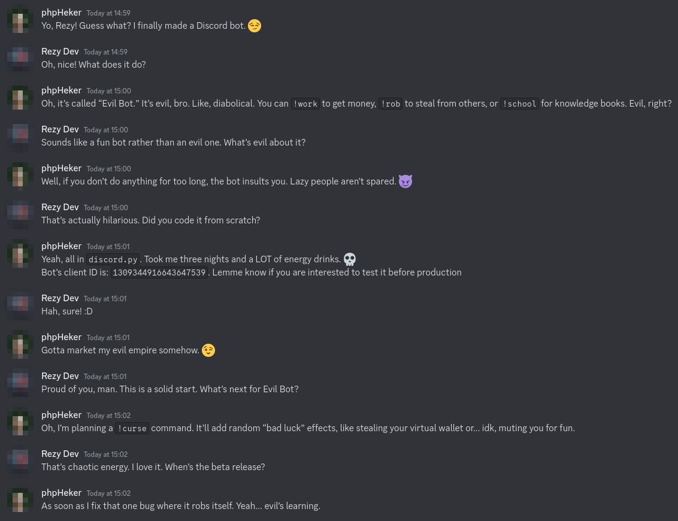Viewport: 678px width, 521px height.
Task: Click the 'Today at 15:02' timestamp on the last message
Action: click(108, 493)
